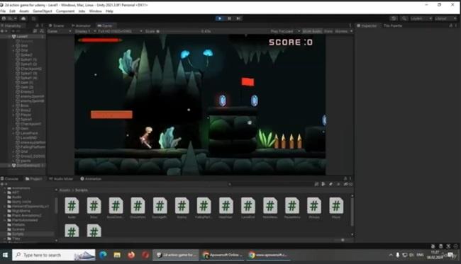The height and width of the screenshot is (264, 461).
Task: Select the Game view tab
Action: (x=105, y=25)
